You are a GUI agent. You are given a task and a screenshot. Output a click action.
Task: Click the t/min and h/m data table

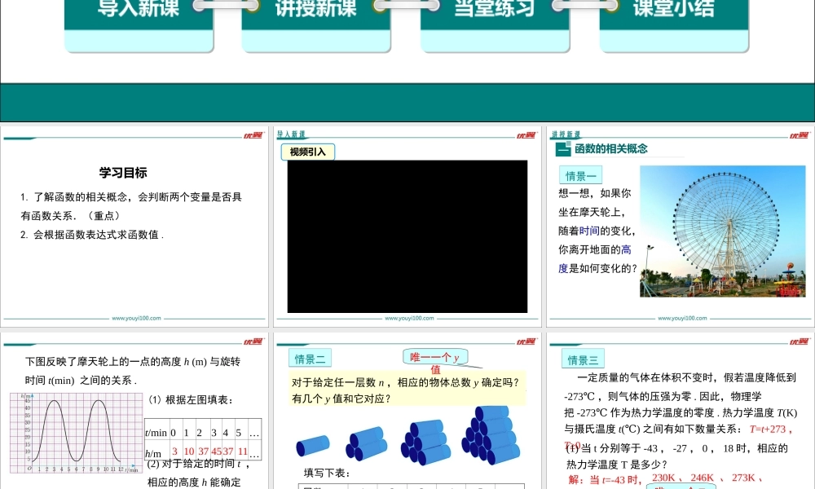(203, 443)
